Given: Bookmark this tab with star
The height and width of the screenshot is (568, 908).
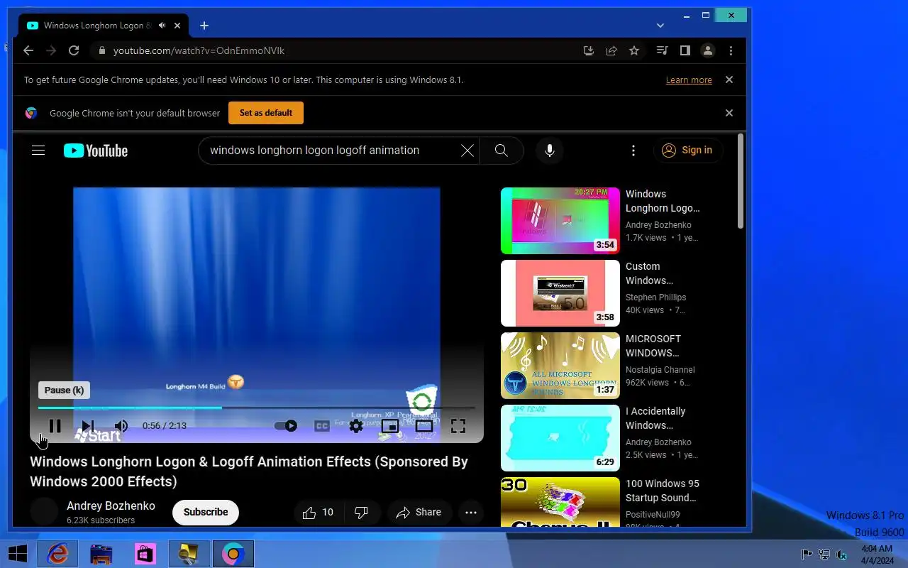Looking at the screenshot, I should (634, 50).
